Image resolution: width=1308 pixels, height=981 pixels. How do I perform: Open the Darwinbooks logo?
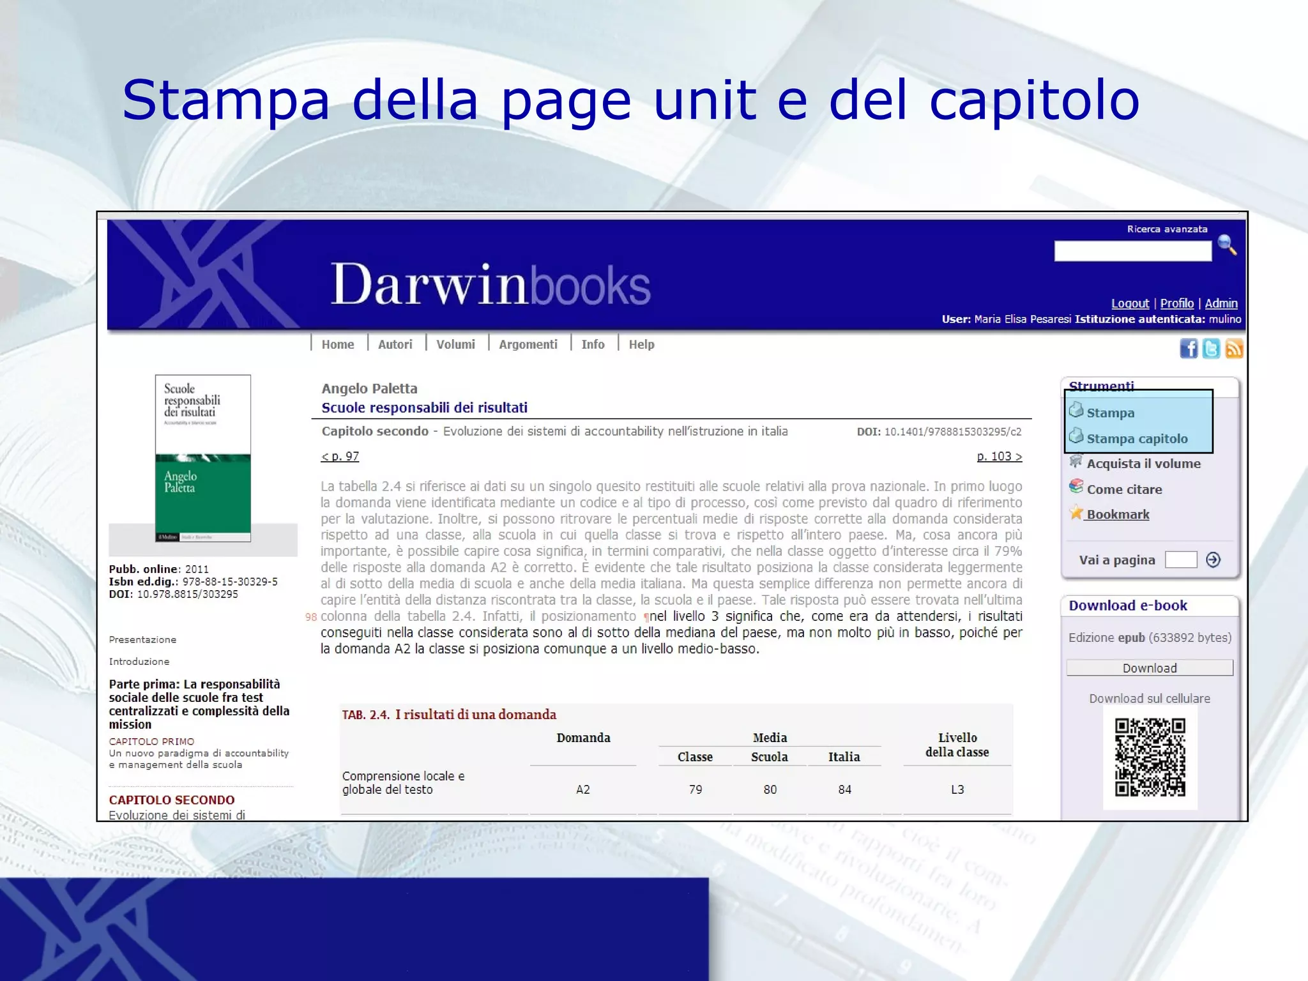[490, 284]
